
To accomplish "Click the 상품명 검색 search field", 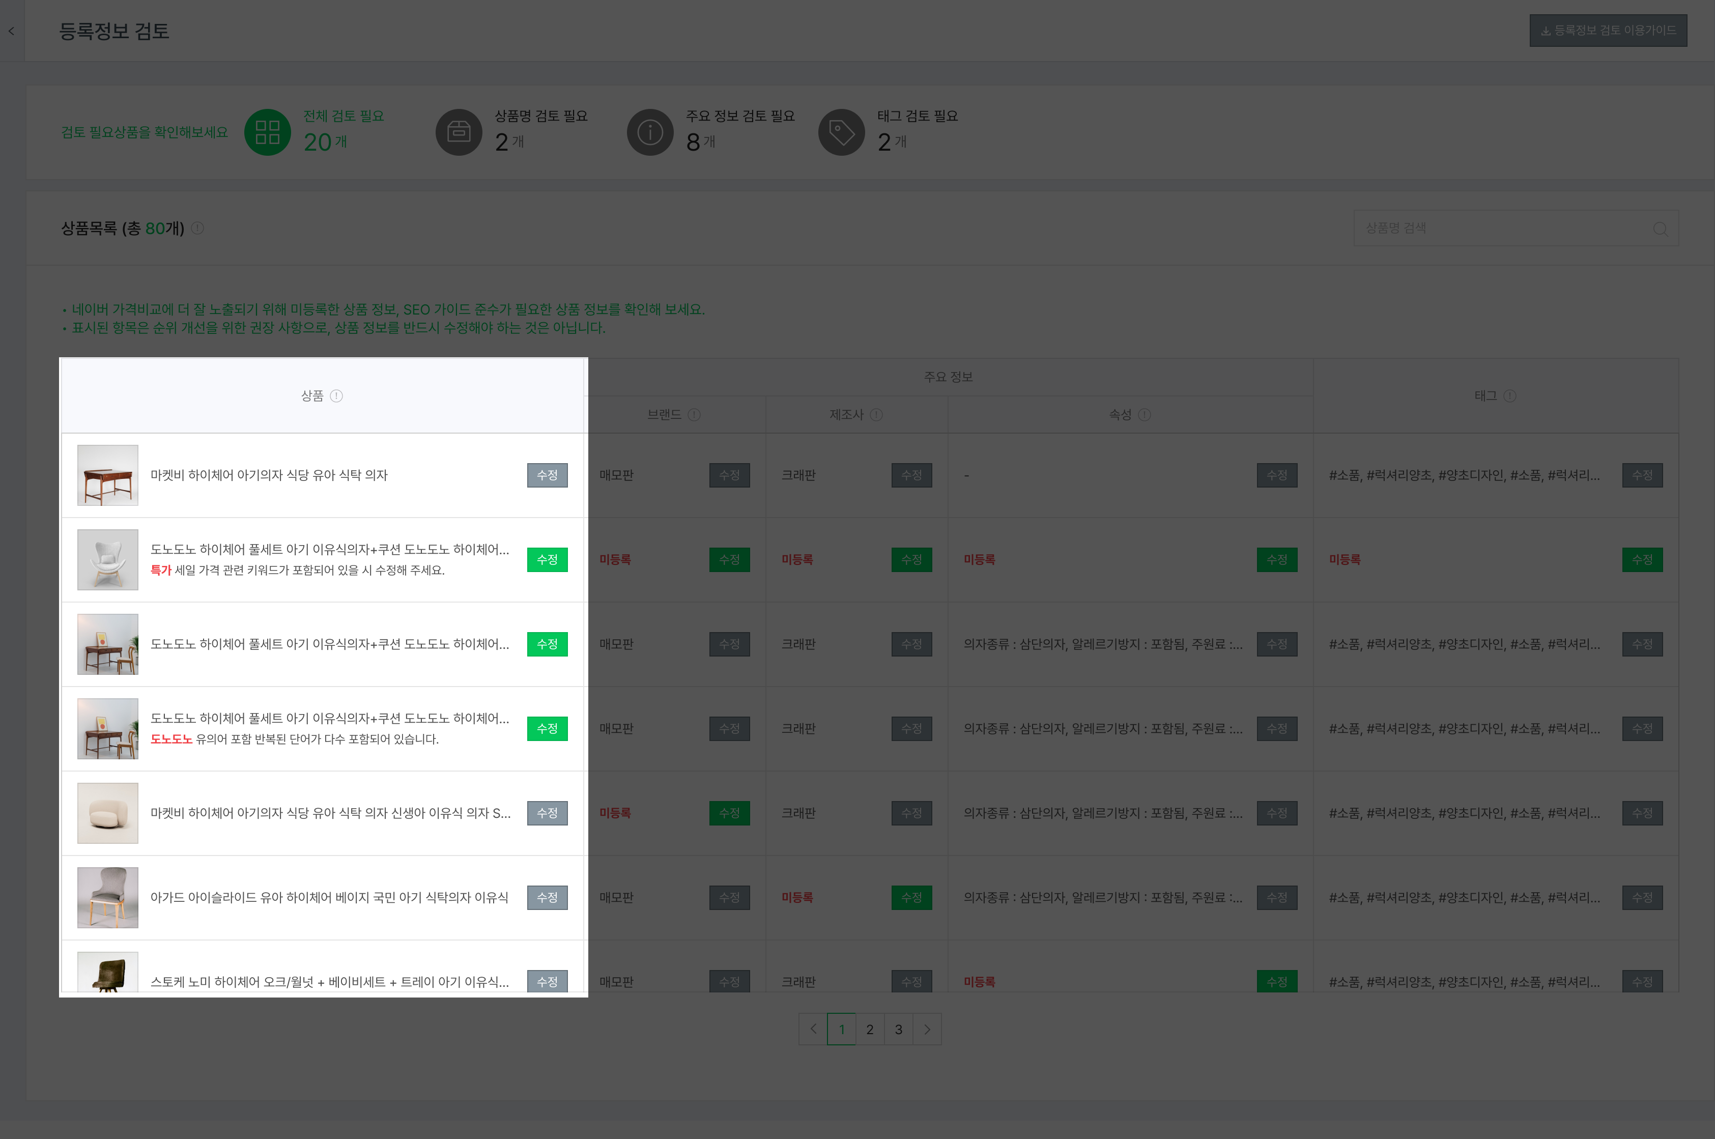I will [x=1516, y=228].
